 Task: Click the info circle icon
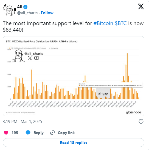[x=141, y=121]
